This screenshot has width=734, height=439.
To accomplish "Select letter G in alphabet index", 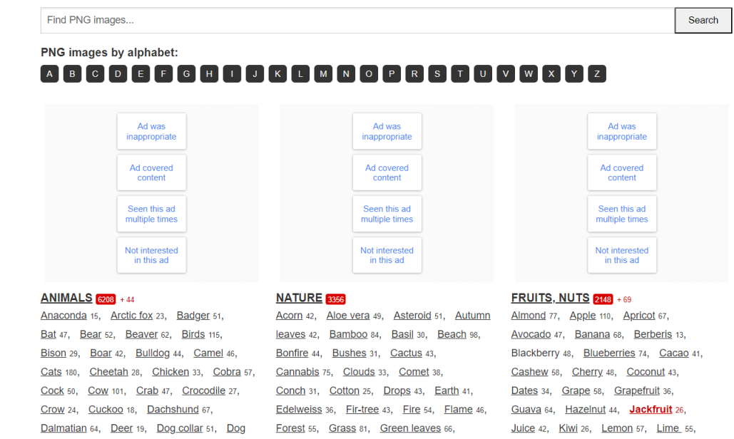I will pyautogui.click(x=186, y=74).
